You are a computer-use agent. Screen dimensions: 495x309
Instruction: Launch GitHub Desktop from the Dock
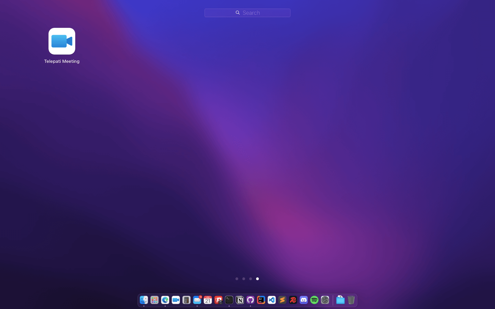[250, 300]
